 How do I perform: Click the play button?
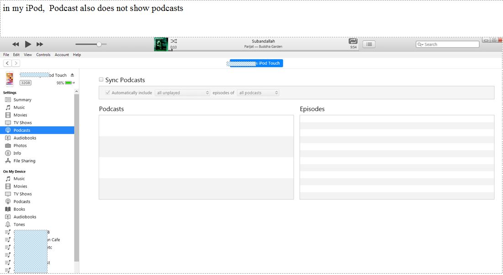tap(28, 44)
